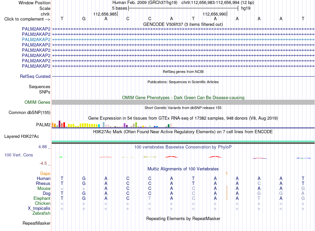Screen dimensions: 315x231
Task: Click the Layered H3K27Ac label
Action: click(x=22, y=137)
